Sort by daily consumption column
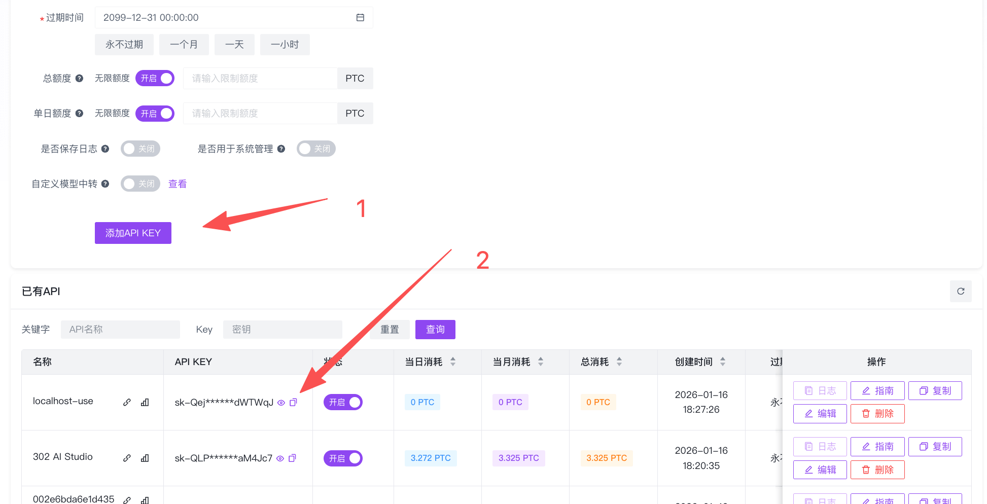The width and height of the screenshot is (987, 504). click(x=452, y=362)
